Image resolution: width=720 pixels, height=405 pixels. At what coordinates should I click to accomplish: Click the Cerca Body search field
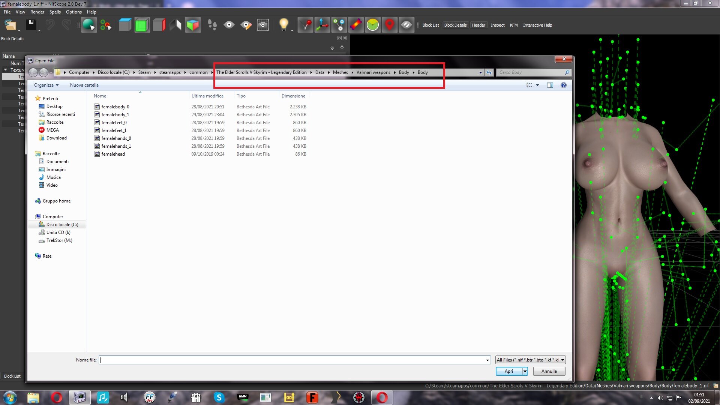tap(534, 72)
